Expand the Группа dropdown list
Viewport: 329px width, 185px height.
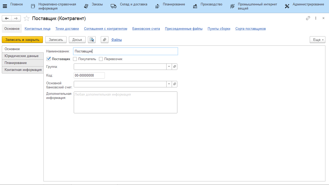tap(169, 67)
